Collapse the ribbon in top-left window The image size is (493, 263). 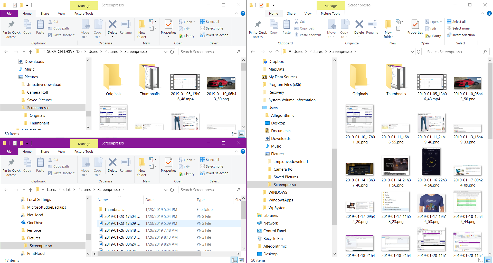pyautogui.click(x=236, y=13)
